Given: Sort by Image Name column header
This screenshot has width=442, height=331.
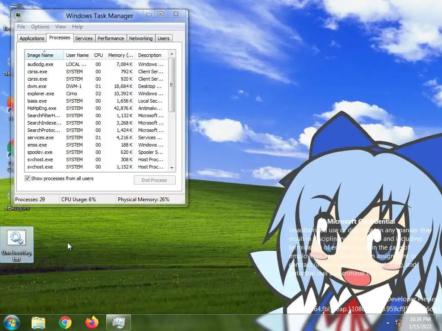Looking at the screenshot, I should click(x=44, y=55).
